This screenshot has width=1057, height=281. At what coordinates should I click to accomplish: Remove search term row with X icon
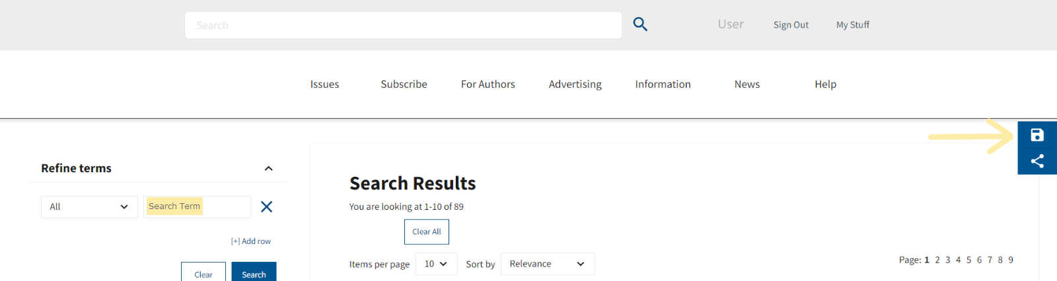(266, 207)
